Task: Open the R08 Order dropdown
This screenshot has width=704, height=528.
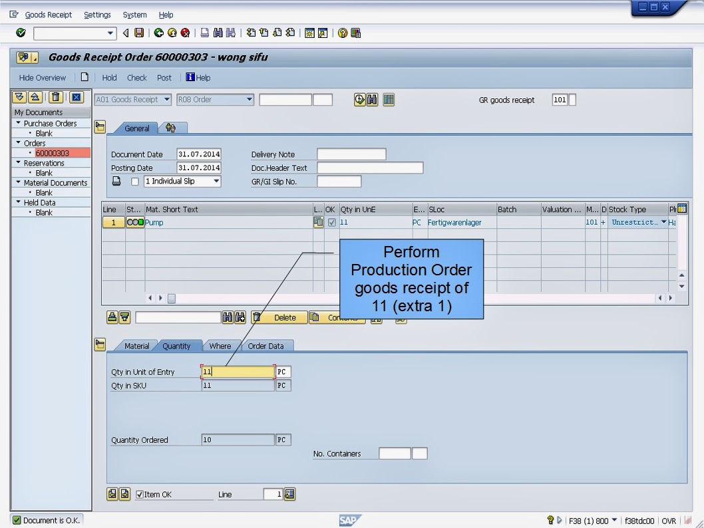Action: (249, 100)
